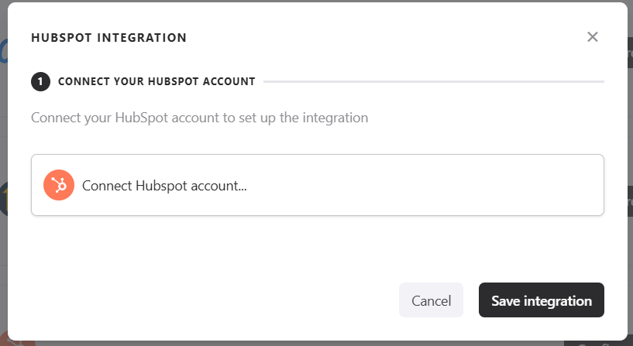The height and width of the screenshot is (346, 633).
Task: Click the step progress divider line
Action: pyautogui.click(x=434, y=81)
